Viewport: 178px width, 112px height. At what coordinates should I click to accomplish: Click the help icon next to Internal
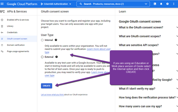tap(56, 40)
